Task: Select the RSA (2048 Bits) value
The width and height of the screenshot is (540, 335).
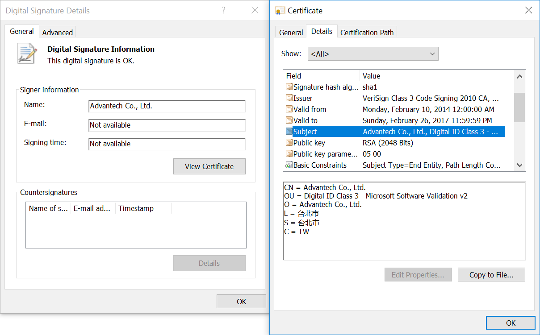Action: click(x=388, y=143)
